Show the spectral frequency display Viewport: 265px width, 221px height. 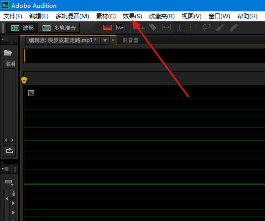tap(107, 28)
